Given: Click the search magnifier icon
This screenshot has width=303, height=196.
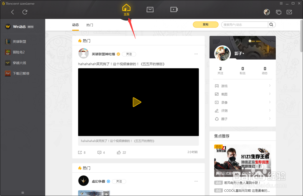Looking at the screenshot, I should [271, 24].
